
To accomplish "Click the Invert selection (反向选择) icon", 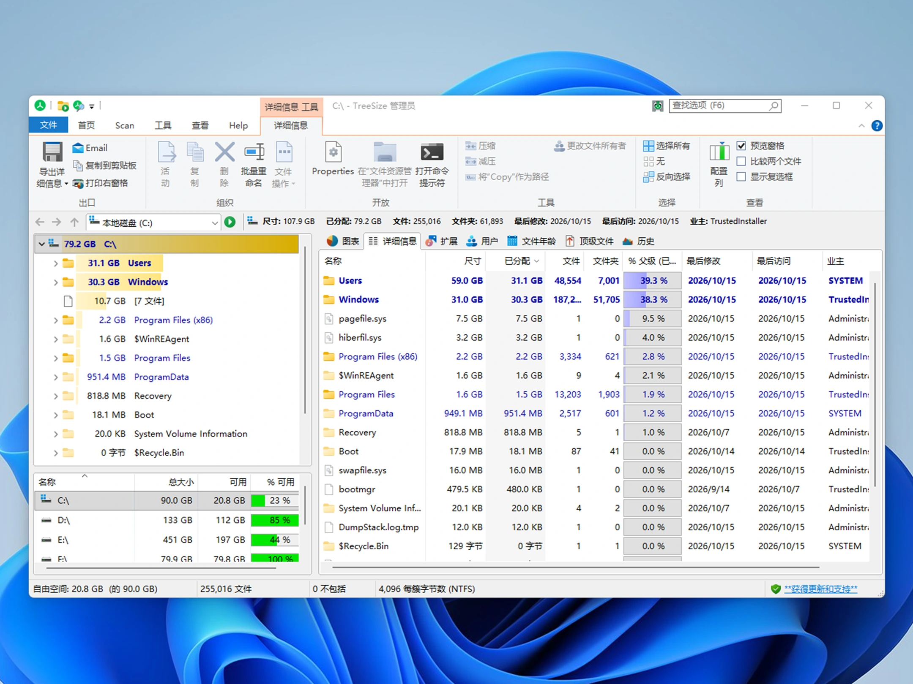I will [x=648, y=177].
